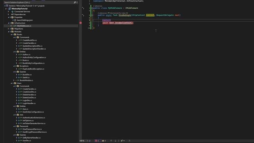The image size is (254, 143).
Task: Select UpdateDescriptionHandler.cs in the tree
Action: click(34, 49)
